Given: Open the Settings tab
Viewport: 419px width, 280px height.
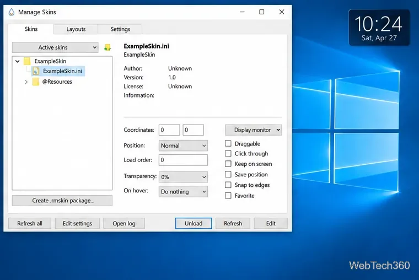Looking at the screenshot, I should [120, 29].
